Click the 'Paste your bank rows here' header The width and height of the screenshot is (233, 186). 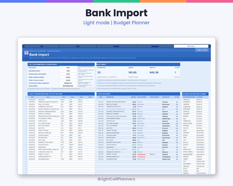click(61, 94)
